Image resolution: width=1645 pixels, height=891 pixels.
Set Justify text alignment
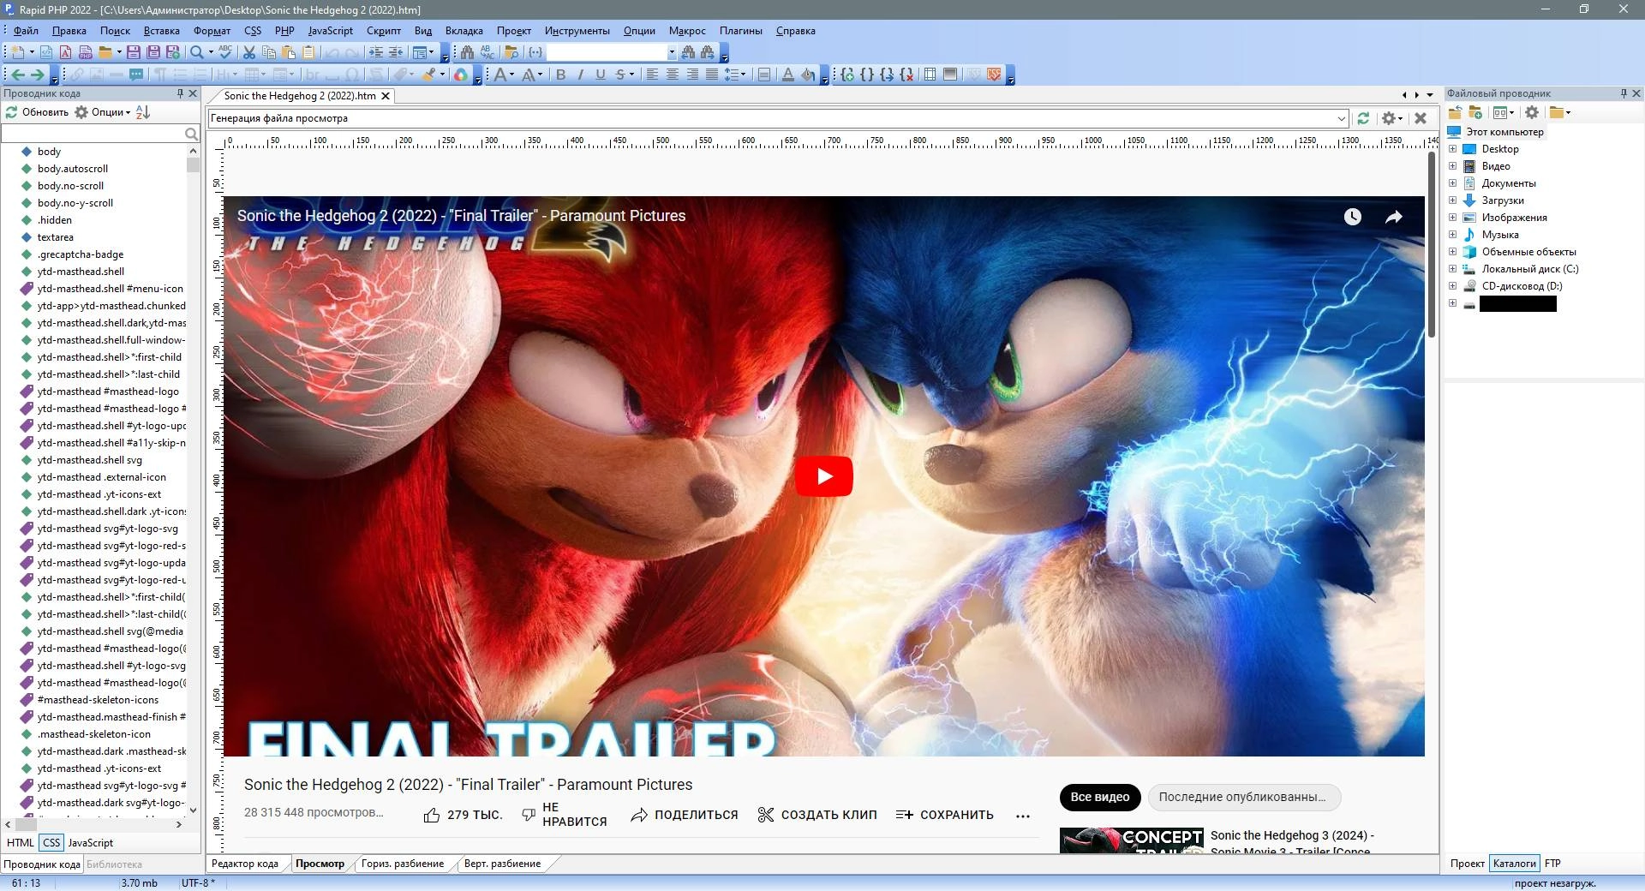coord(711,75)
